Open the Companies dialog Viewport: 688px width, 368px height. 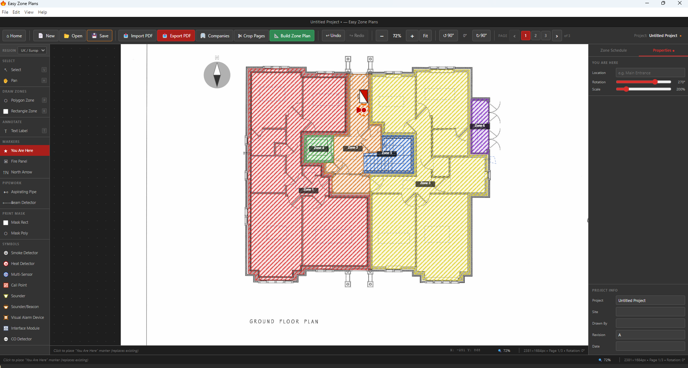coord(215,36)
